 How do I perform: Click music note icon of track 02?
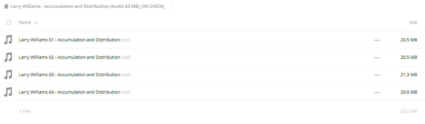coord(8,57)
